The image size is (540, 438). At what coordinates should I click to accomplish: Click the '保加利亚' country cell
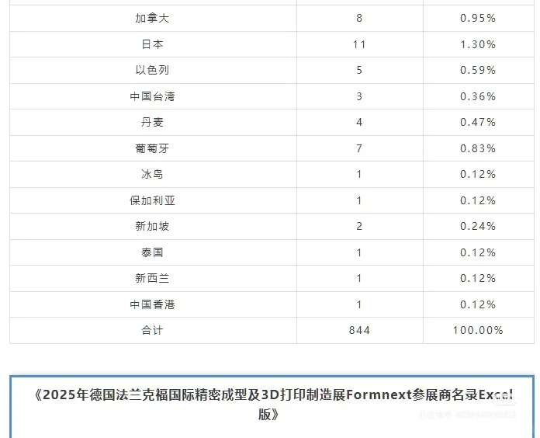pyautogui.click(x=152, y=200)
